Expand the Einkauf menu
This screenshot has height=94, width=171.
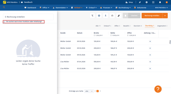pyautogui.click(x=91, y=8)
